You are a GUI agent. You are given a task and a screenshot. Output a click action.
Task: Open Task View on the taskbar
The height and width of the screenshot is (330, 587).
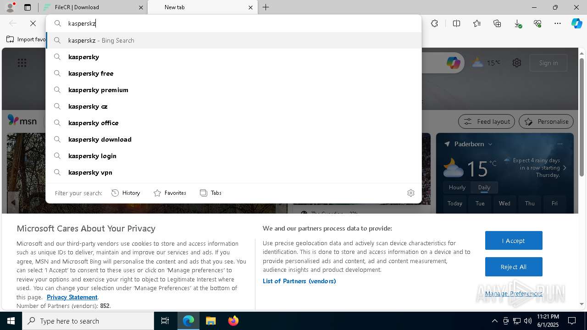165,321
